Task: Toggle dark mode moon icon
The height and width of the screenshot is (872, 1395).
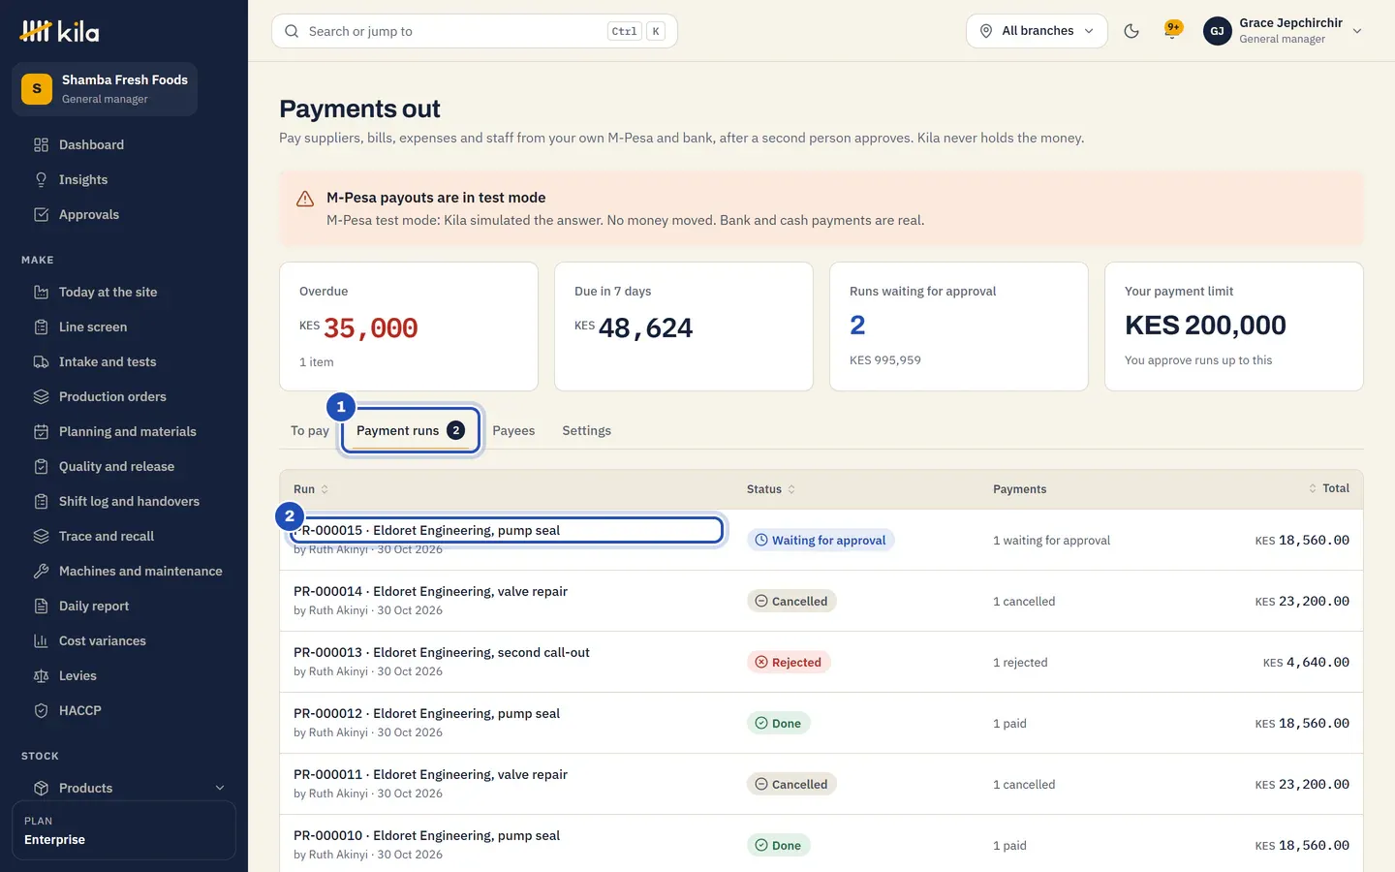Action: coord(1131,31)
